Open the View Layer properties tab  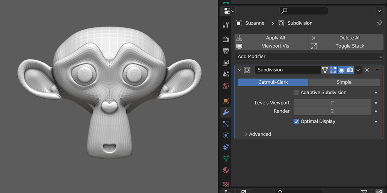[226, 63]
